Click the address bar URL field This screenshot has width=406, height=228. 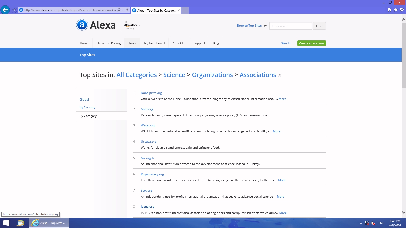pyautogui.click(x=70, y=10)
